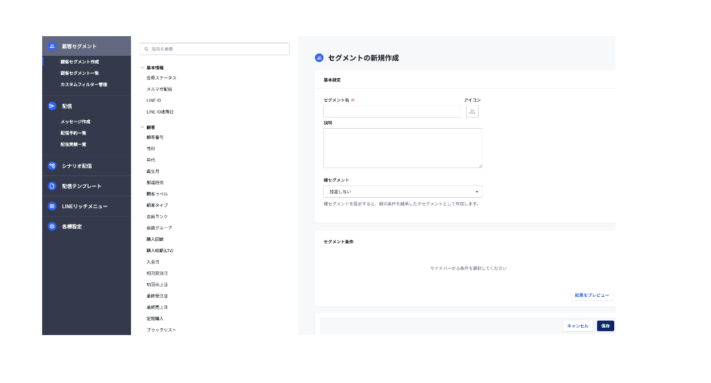This screenshot has width=711, height=383.
Task: Click the 各種設定 gear icon
Action: coord(52,227)
